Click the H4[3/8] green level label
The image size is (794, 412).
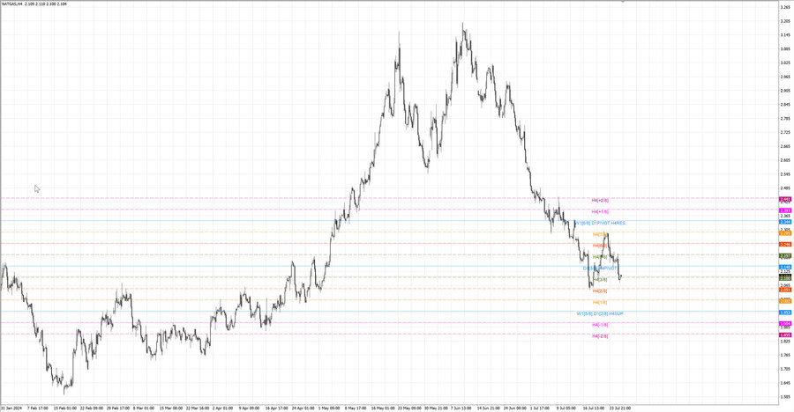coord(600,280)
